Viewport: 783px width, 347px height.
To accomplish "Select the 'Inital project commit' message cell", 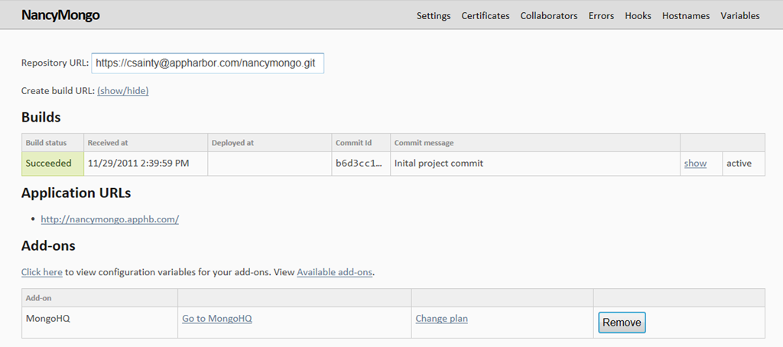I will point(535,164).
